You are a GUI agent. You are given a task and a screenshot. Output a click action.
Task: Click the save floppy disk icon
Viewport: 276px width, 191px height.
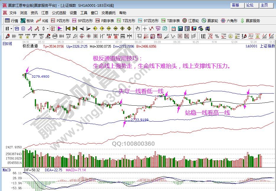194,29
